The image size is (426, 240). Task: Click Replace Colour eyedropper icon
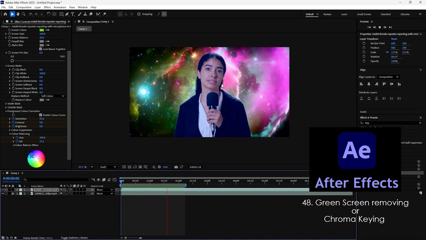pyautogui.click(x=47, y=100)
